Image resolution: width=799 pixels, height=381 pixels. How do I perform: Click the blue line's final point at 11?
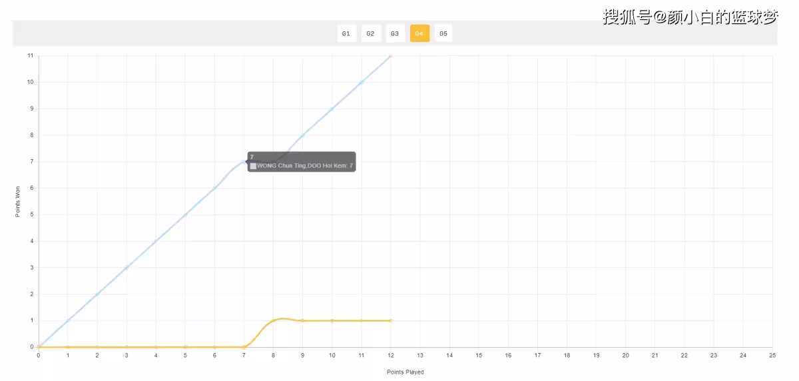390,56
